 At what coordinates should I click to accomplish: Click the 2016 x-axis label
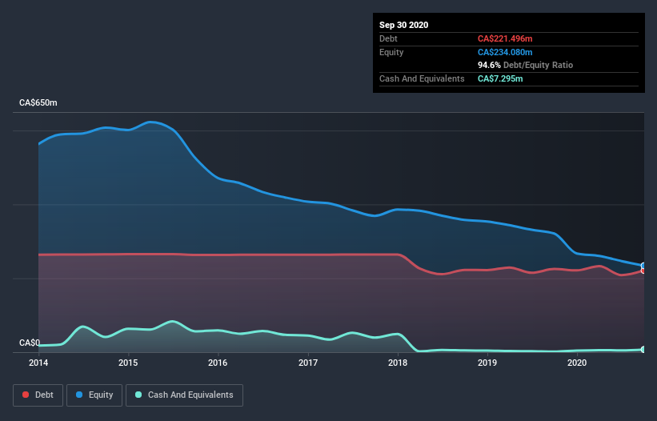tap(218, 363)
